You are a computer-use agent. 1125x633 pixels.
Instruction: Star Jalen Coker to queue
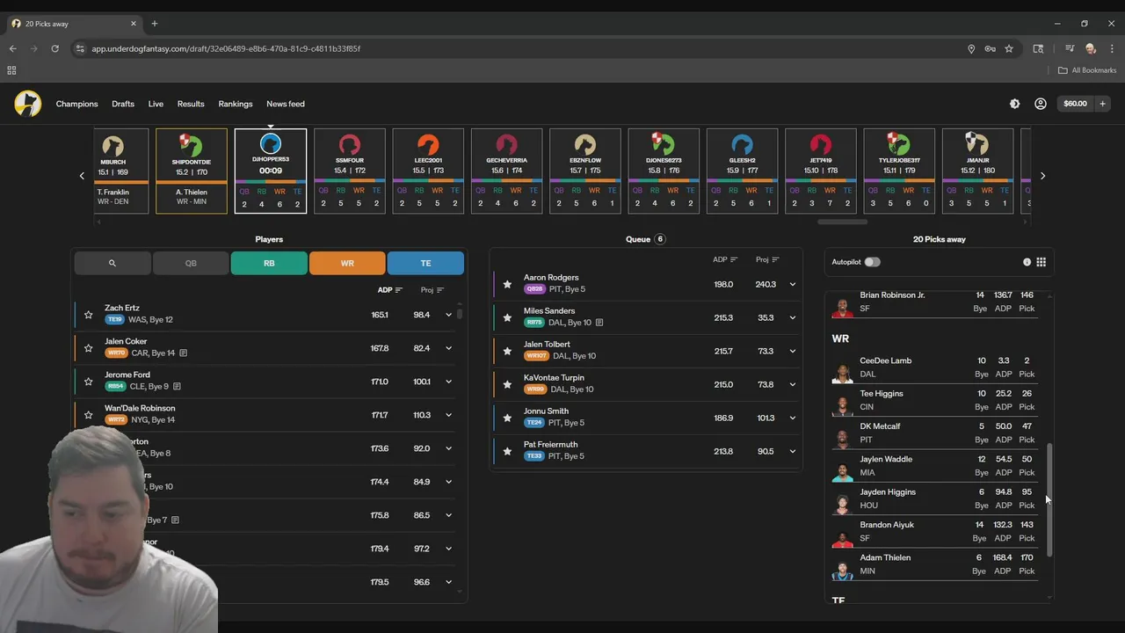[x=88, y=348]
